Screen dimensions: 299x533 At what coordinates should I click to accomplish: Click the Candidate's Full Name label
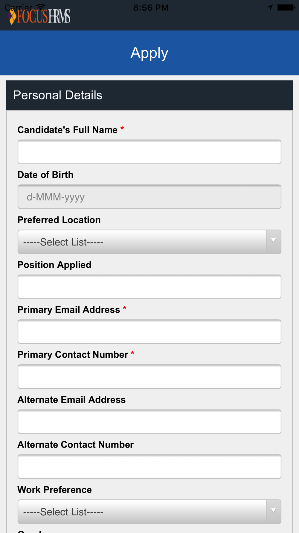(68, 130)
